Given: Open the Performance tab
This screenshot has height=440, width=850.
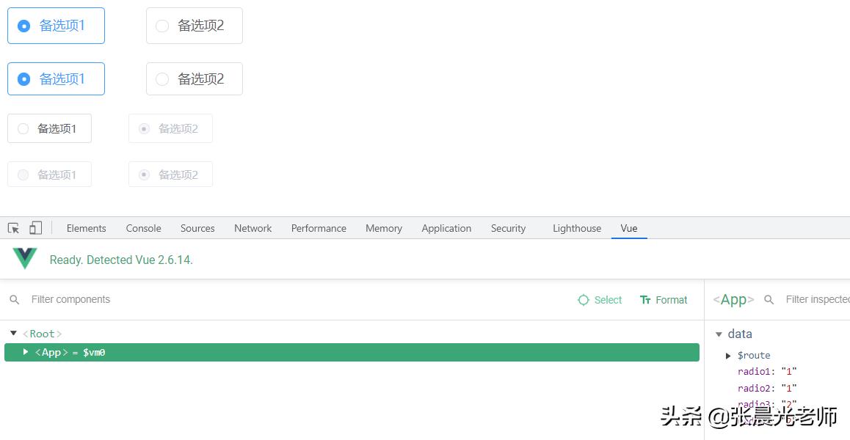Looking at the screenshot, I should click(319, 228).
